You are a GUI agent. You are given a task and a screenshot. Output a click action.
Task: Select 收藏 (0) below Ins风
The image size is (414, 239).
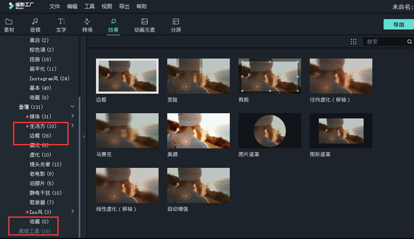pos(39,221)
